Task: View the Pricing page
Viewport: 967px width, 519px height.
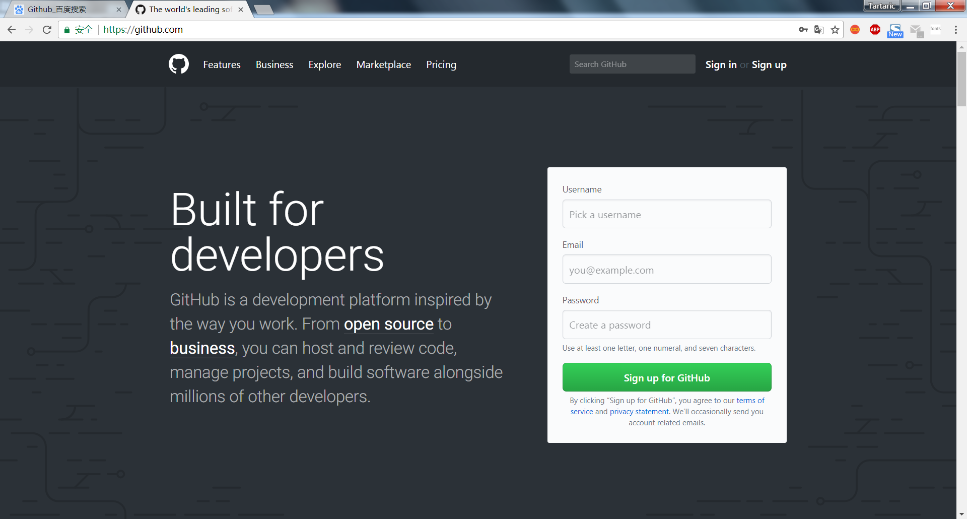Action: [x=441, y=64]
